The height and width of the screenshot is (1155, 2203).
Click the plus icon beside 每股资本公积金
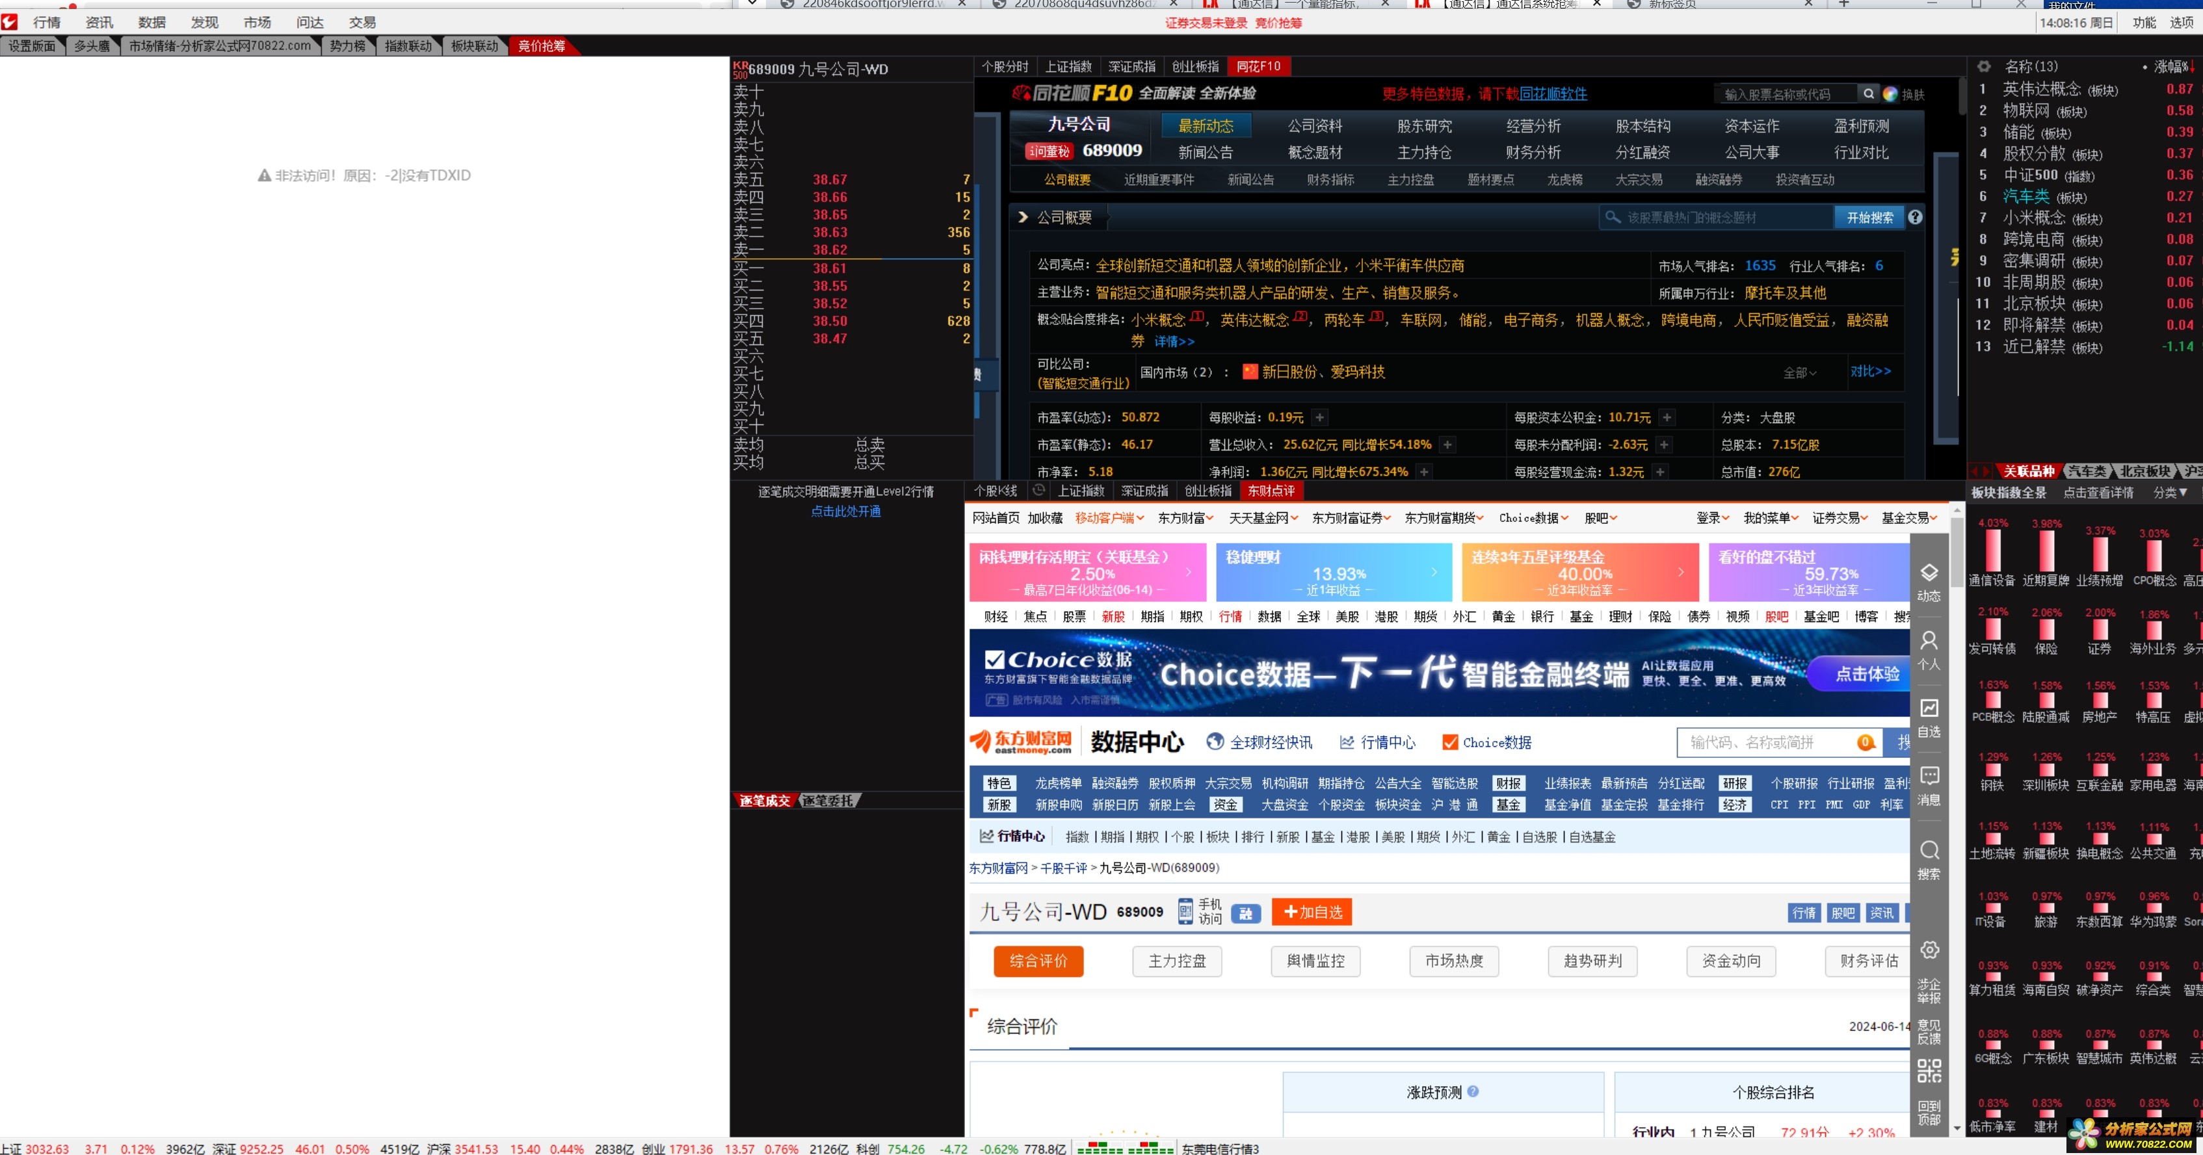pyautogui.click(x=1667, y=417)
